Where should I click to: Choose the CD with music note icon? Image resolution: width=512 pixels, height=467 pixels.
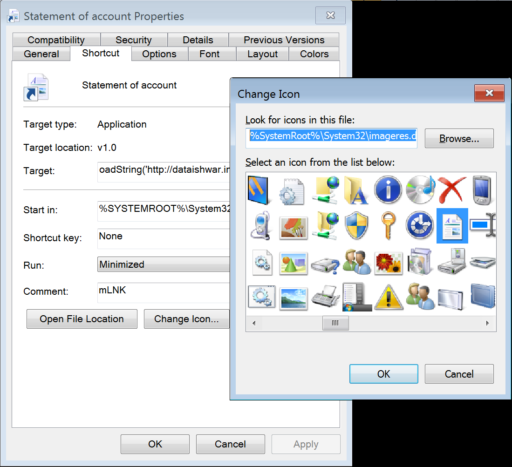coord(420,190)
